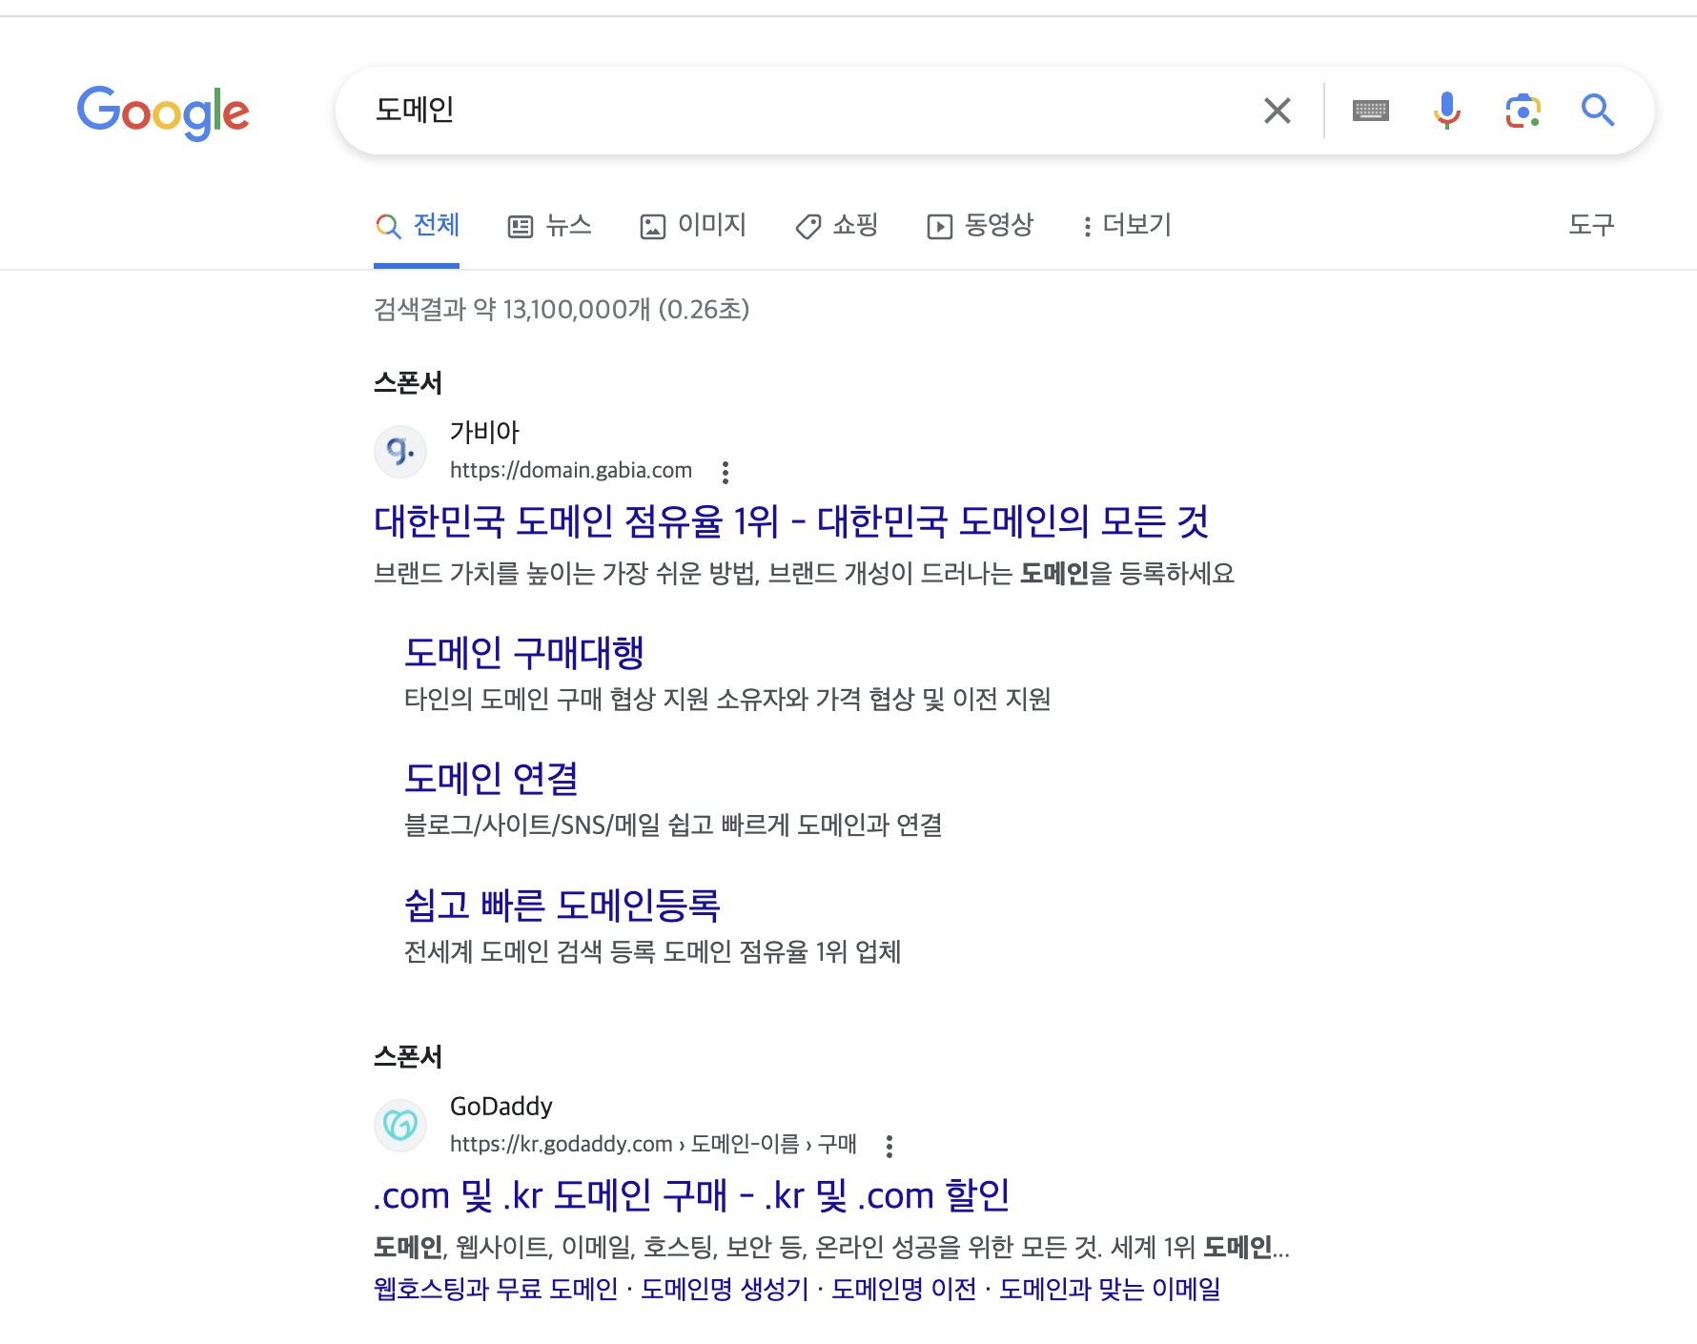Click 블로그/사이트/SNS/메일 description text
1697x1344 pixels.
click(x=673, y=825)
